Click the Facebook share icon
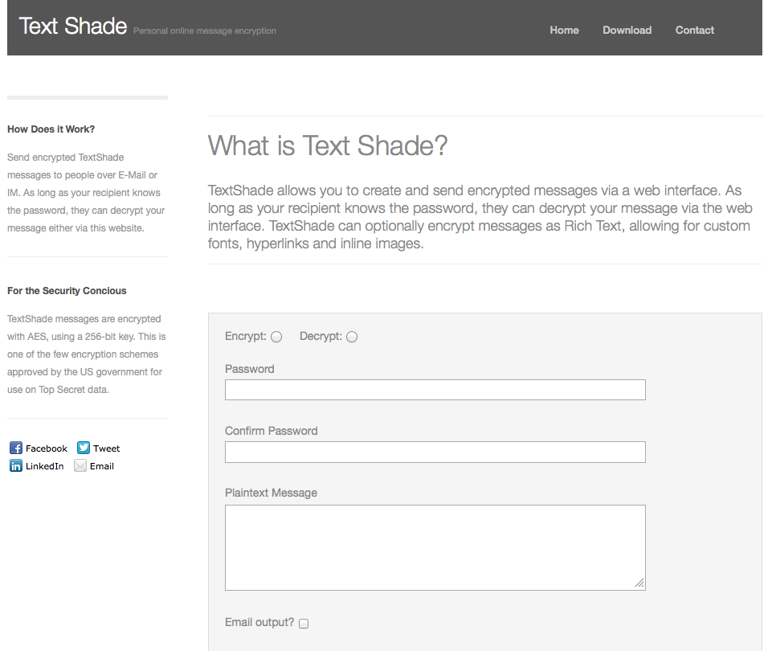The image size is (772, 651). coord(15,448)
